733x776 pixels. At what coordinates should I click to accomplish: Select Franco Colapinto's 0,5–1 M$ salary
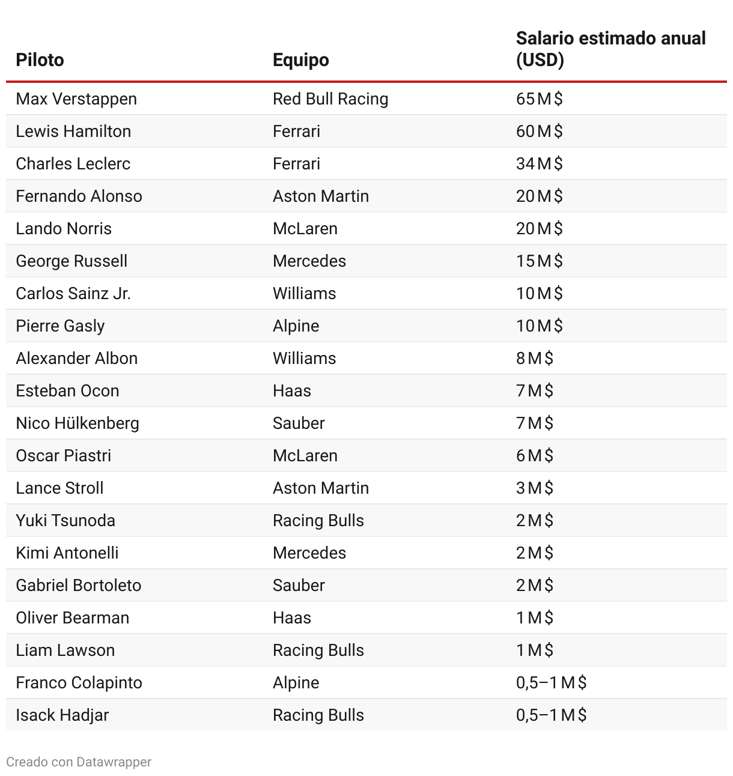tap(551, 683)
